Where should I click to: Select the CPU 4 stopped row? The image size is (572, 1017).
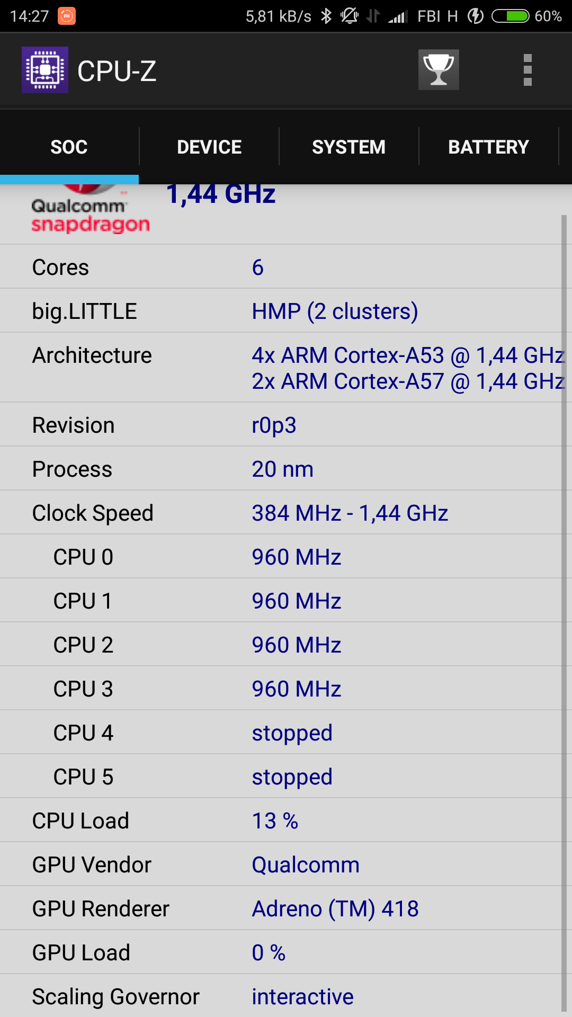click(281, 733)
